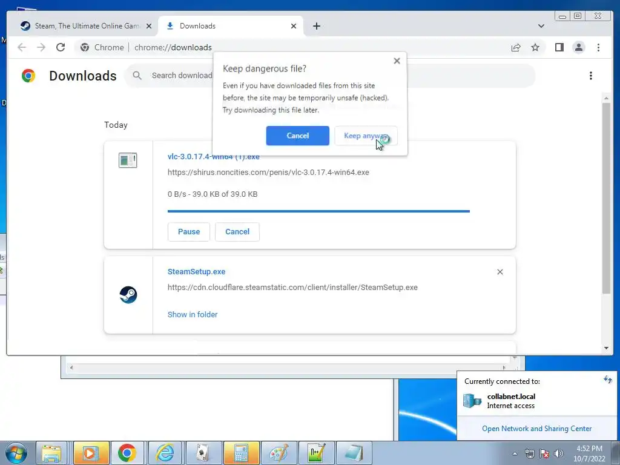Image resolution: width=620 pixels, height=465 pixels.
Task: Open Paint from the taskbar
Action: coord(279,453)
